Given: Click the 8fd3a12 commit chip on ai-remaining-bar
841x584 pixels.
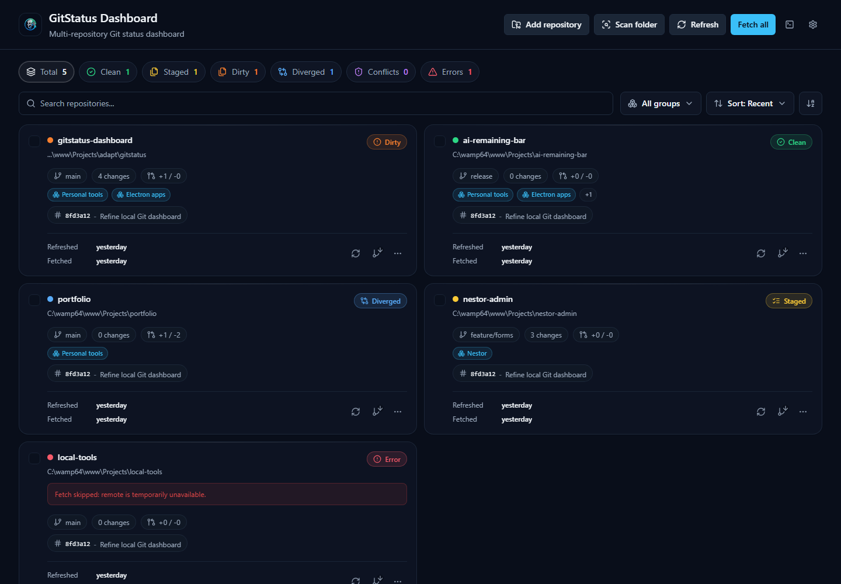Looking at the screenshot, I should 523,215.
